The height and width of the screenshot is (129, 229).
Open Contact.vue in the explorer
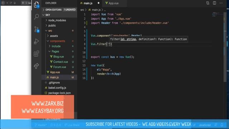[x=60, y=62]
